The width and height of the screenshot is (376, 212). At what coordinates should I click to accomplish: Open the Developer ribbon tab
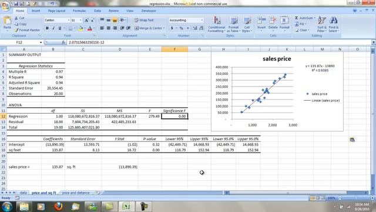click(x=149, y=11)
